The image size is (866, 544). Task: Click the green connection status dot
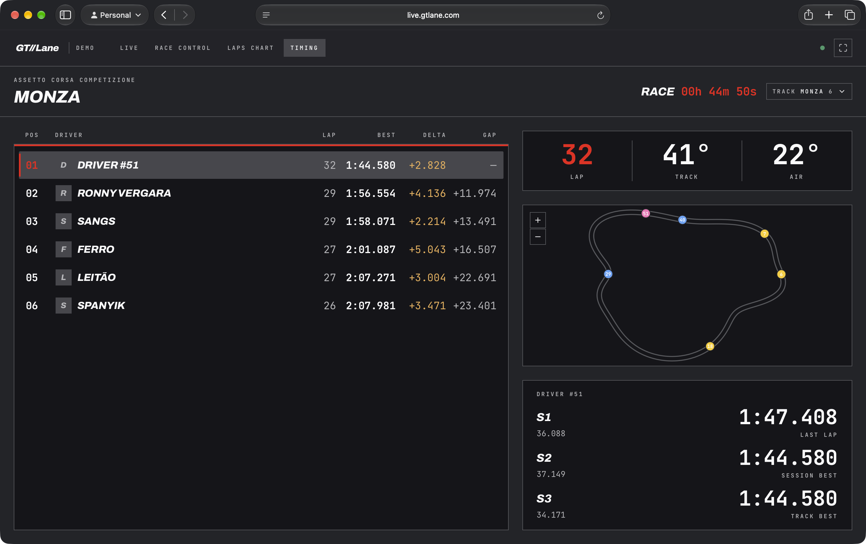(822, 48)
